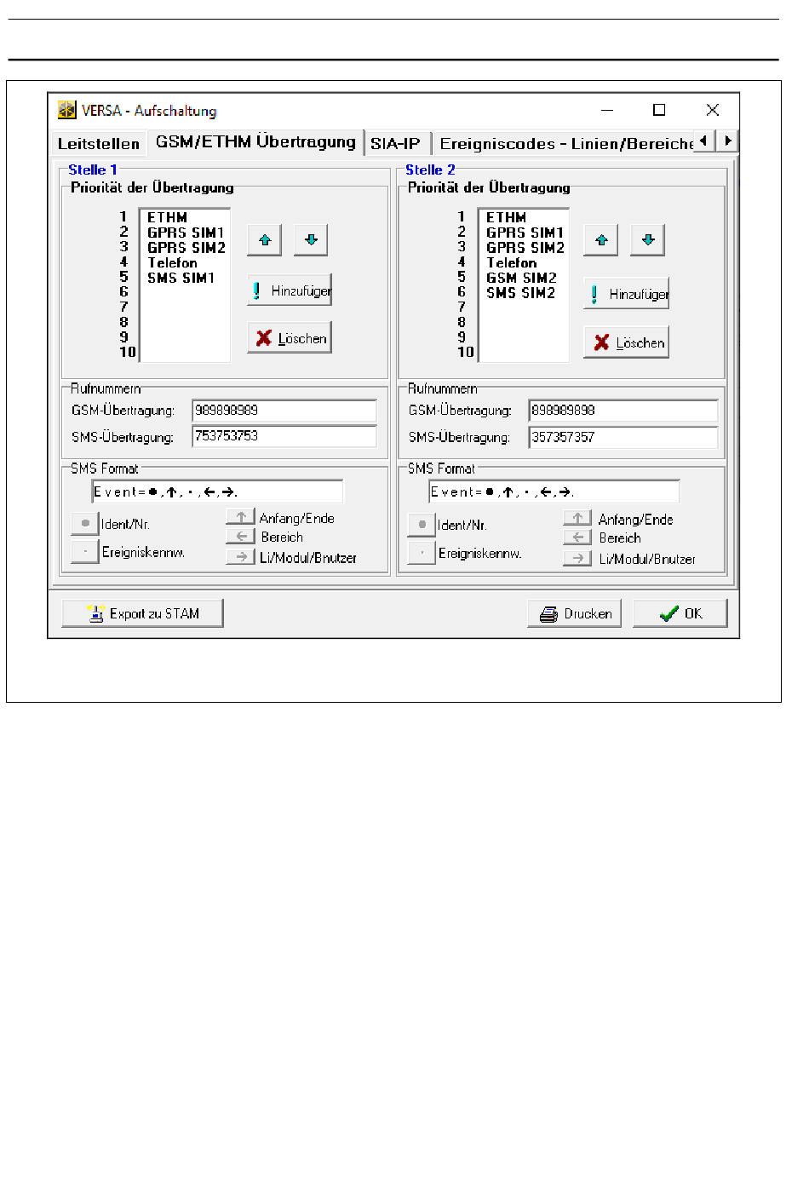Open Ereigniscodes - Linien/Bereiche tab

tap(565, 144)
